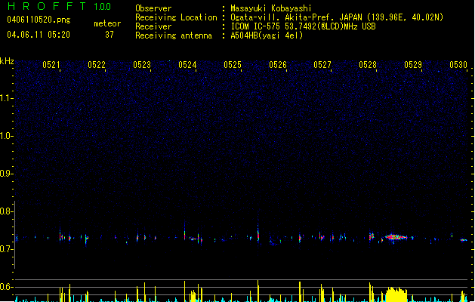Click the 0525 time marker

233,65
